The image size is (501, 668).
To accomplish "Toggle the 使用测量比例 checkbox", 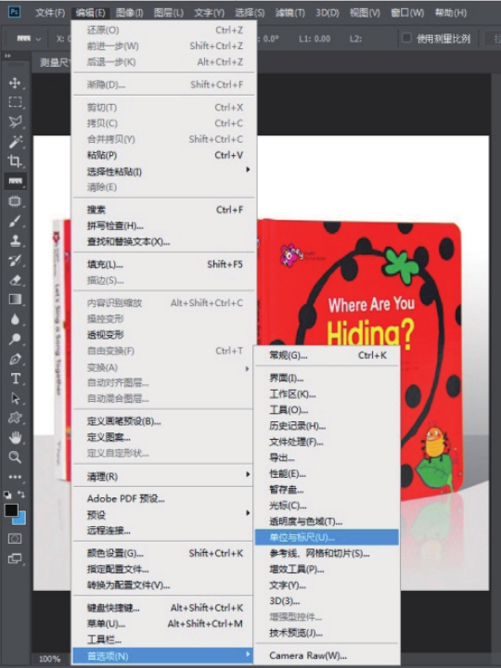I will 406,38.
